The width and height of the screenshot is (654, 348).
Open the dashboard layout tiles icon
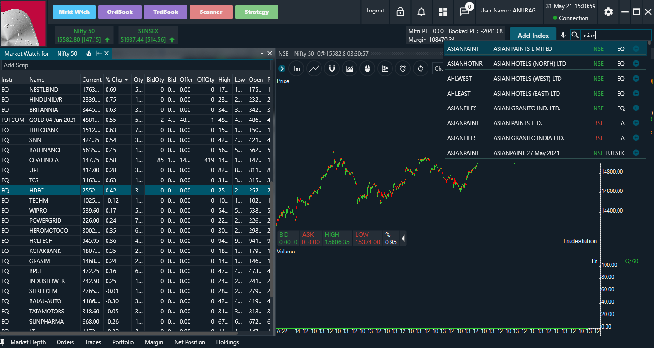click(443, 12)
